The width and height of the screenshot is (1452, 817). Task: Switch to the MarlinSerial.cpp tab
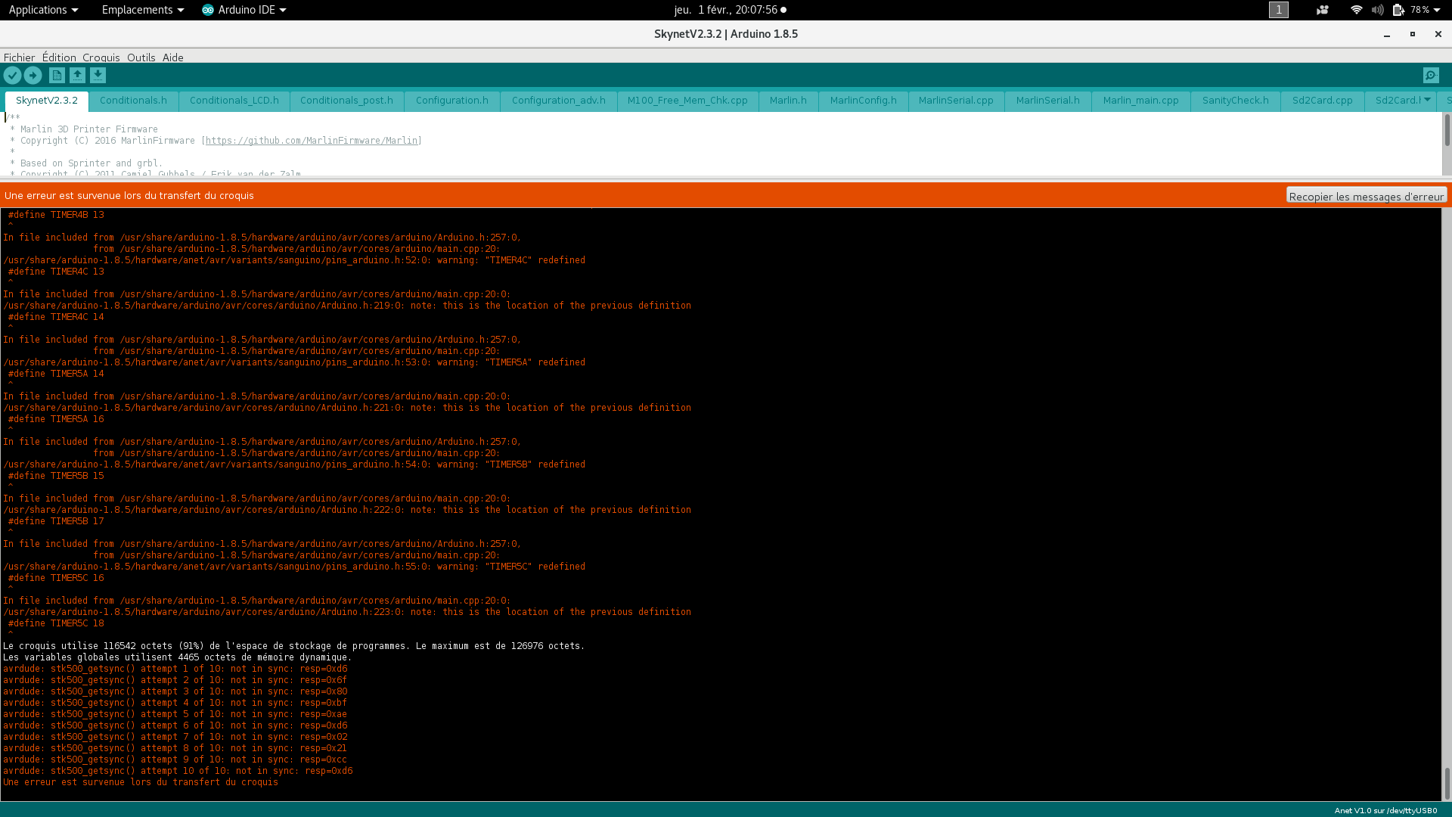(956, 101)
